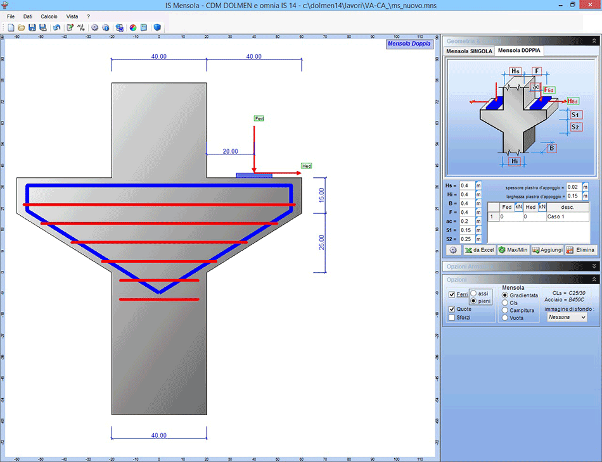Click the application icon in the title bar
The height and width of the screenshot is (462, 602).
coord(5,5)
